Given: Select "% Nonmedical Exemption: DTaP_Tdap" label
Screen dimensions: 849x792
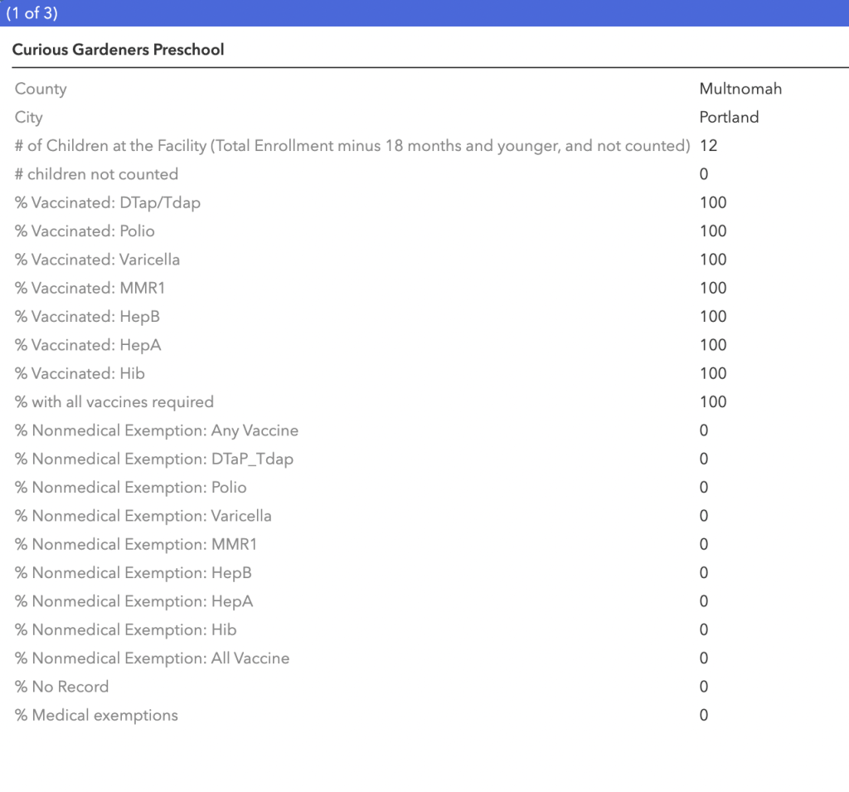Looking at the screenshot, I should pyautogui.click(x=154, y=459).
